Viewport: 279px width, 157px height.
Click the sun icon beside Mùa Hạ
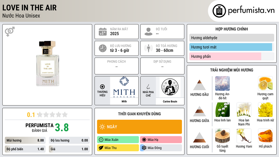(x=144, y=140)
